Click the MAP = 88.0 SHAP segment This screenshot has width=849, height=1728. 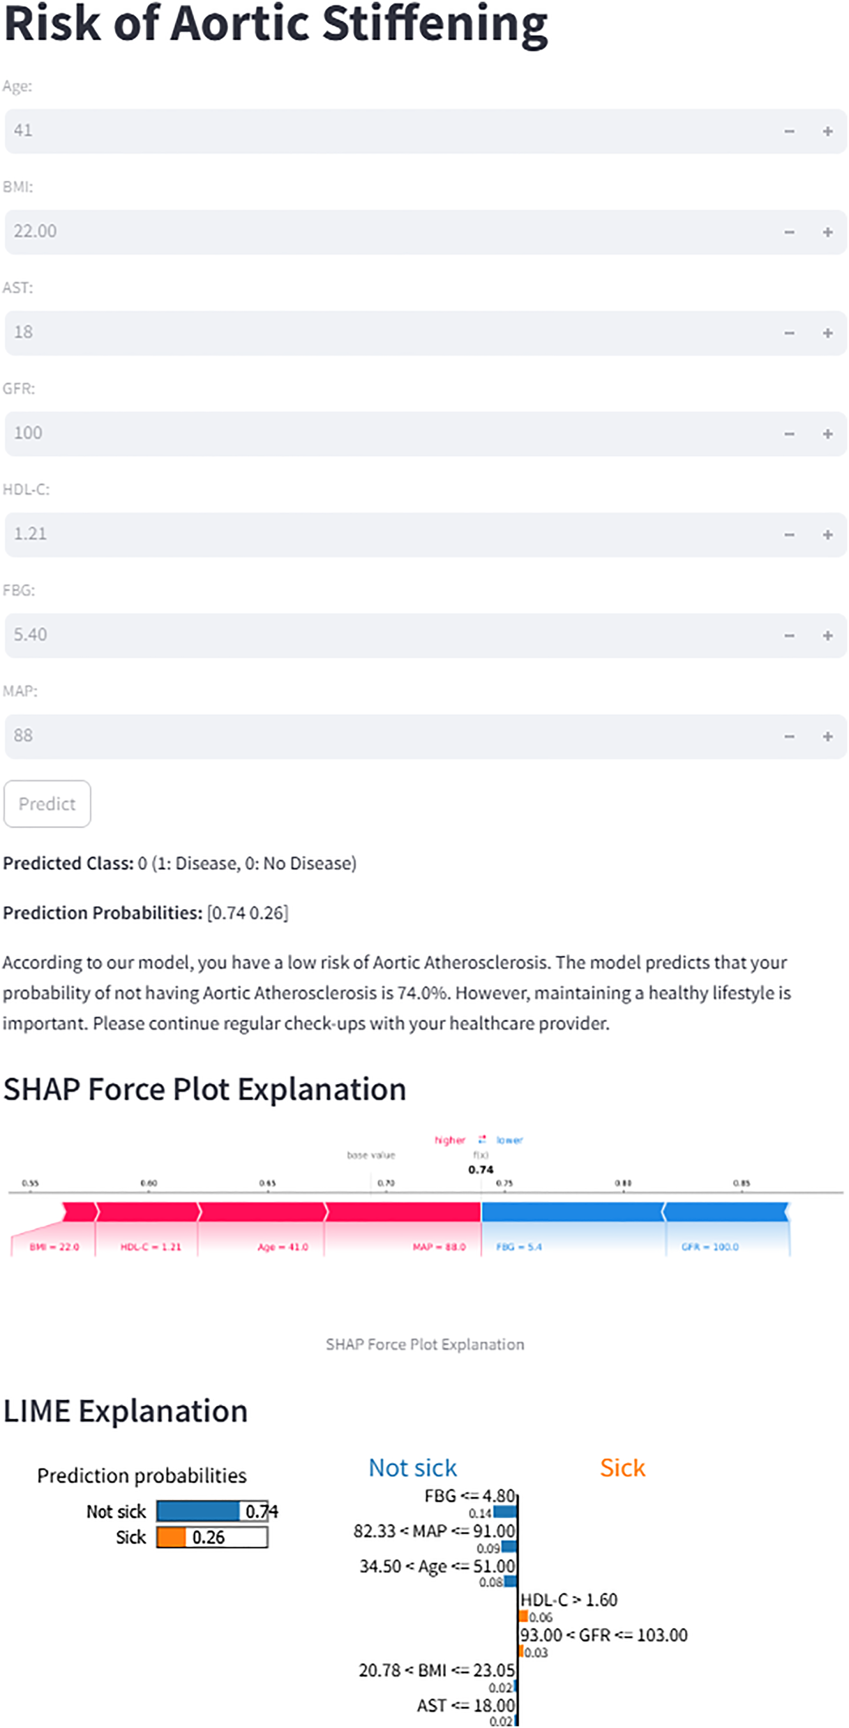coord(403,1212)
